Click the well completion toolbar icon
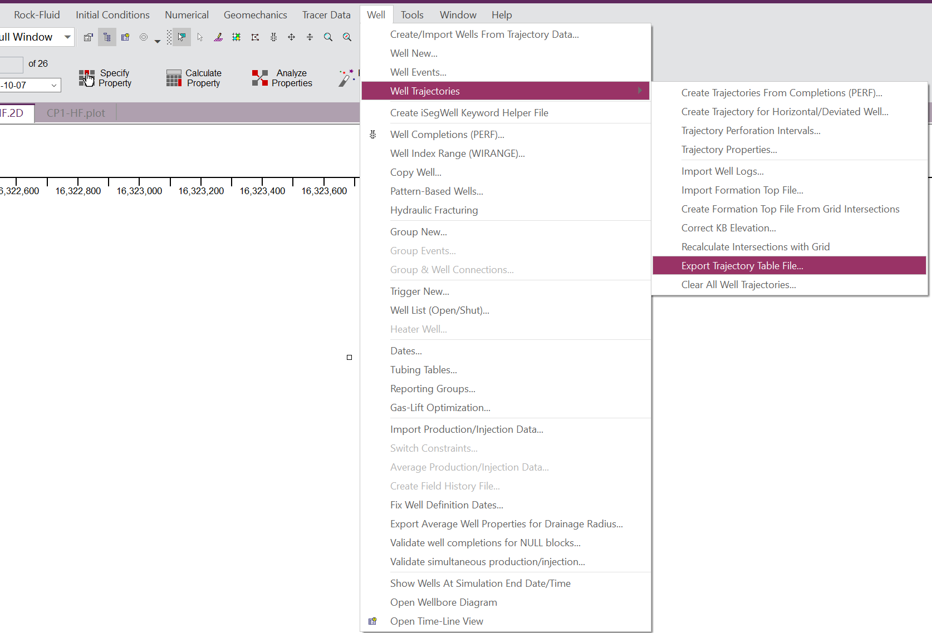This screenshot has width=932, height=633. [x=273, y=37]
